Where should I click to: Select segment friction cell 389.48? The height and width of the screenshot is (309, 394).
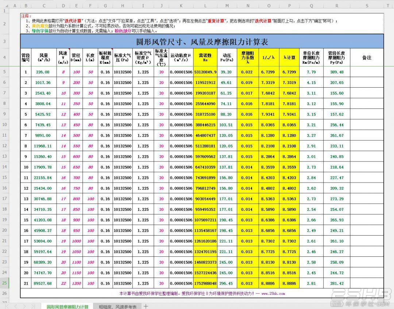click(x=337, y=72)
